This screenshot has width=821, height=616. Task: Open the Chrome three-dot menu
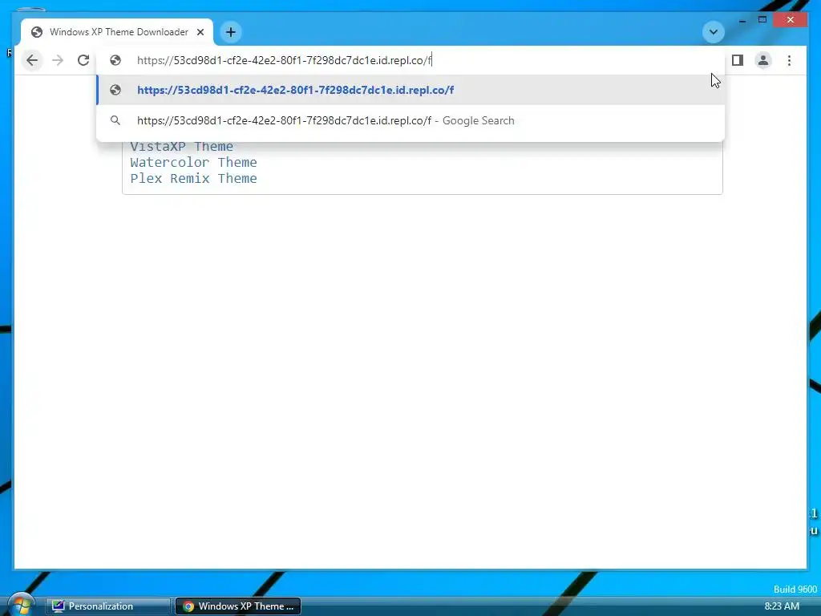tap(789, 60)
